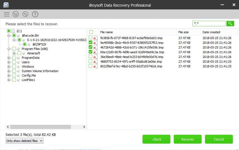Click deleted file icon for 9a49598b tmp file
Screen dimensions: 239x150
point(95,43)
